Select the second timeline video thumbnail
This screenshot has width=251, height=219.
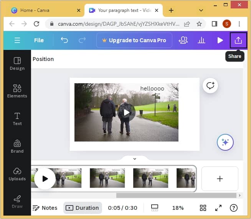tap(107, 178)
